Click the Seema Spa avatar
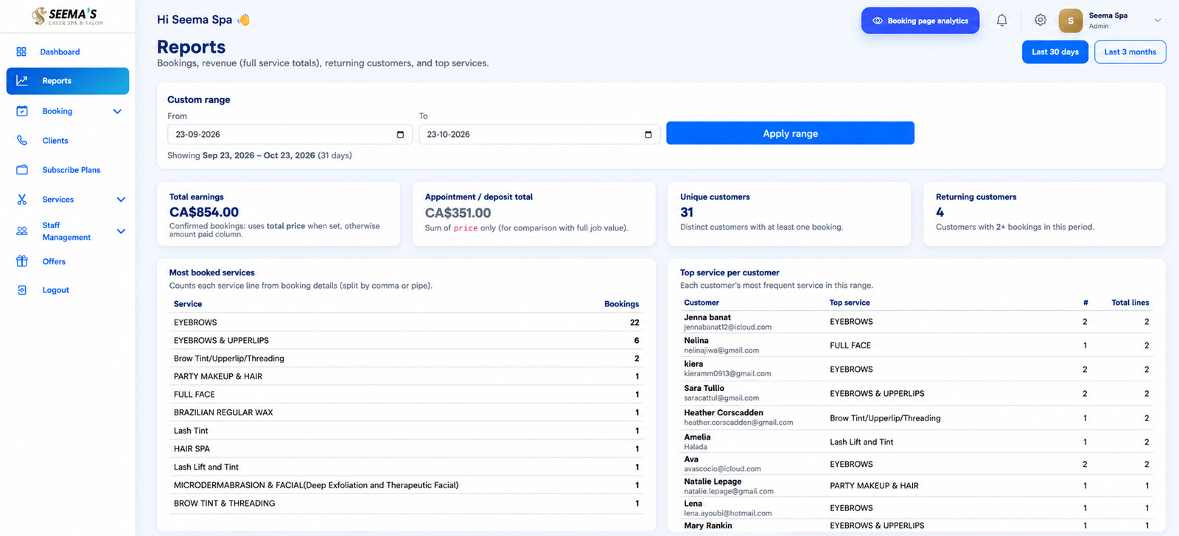Screen dimensions: 1179x536 [x=1071, y=21]
